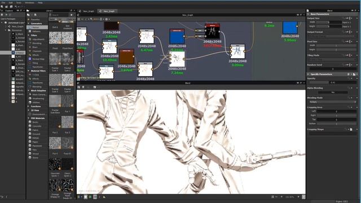Open the Alpha Blending dropdown

[333, 92]
